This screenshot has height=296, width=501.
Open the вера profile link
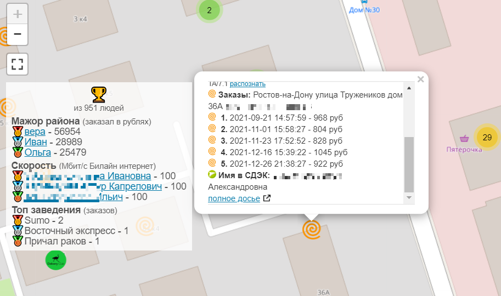(x=35, y=132)
